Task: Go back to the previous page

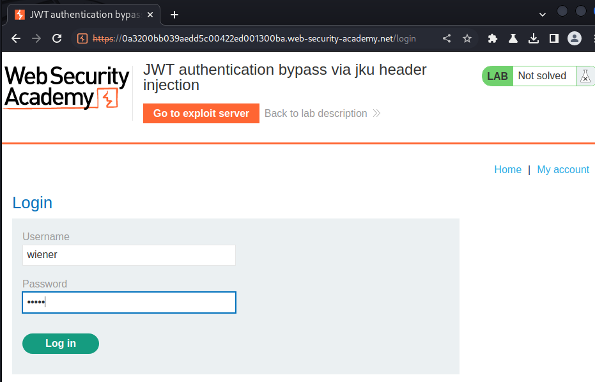Action: coord(16,38)
